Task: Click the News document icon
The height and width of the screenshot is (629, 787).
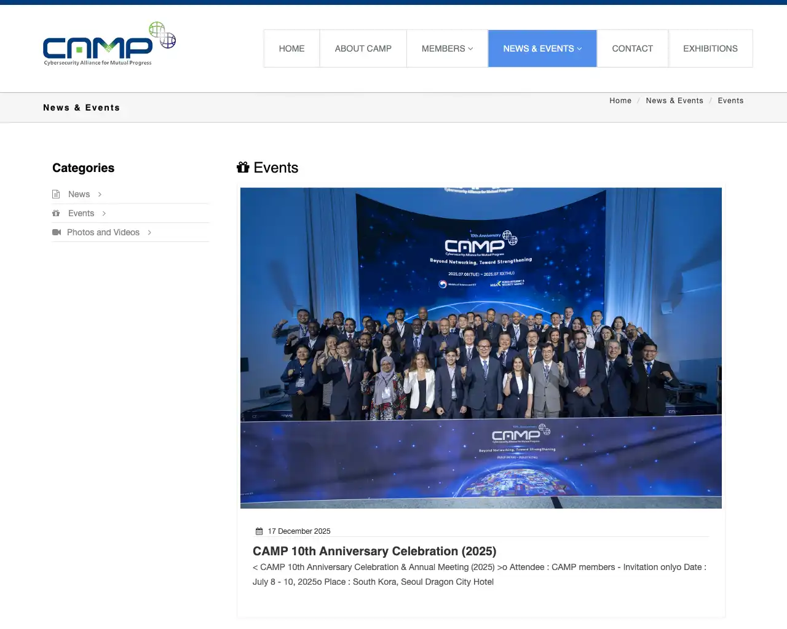Action: [56, 194]
